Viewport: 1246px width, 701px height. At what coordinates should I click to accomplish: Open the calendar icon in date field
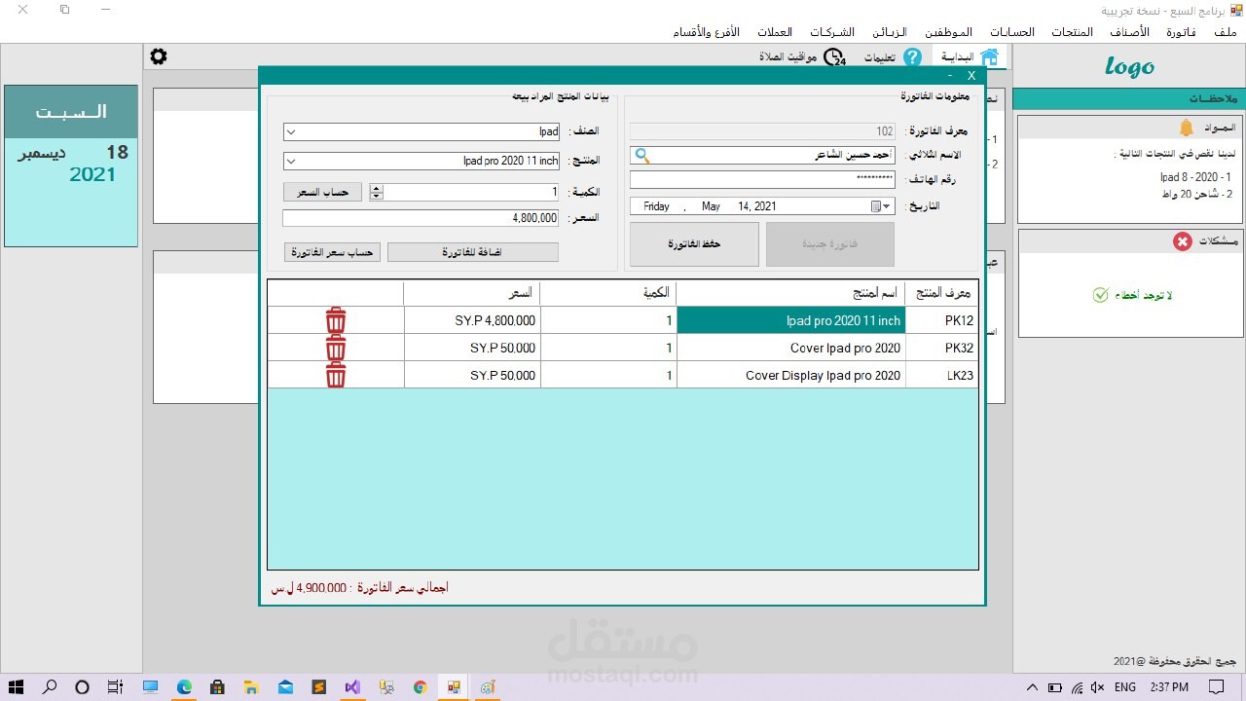pos(876,206)
